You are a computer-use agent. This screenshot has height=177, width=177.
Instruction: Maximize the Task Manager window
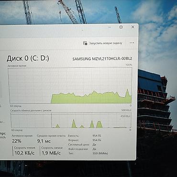(121, 27)
